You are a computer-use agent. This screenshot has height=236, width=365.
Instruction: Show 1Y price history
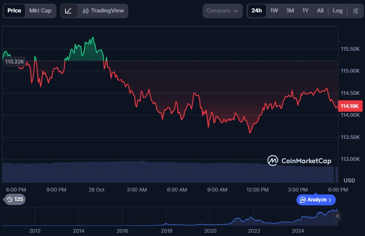[x=305, y=11]
